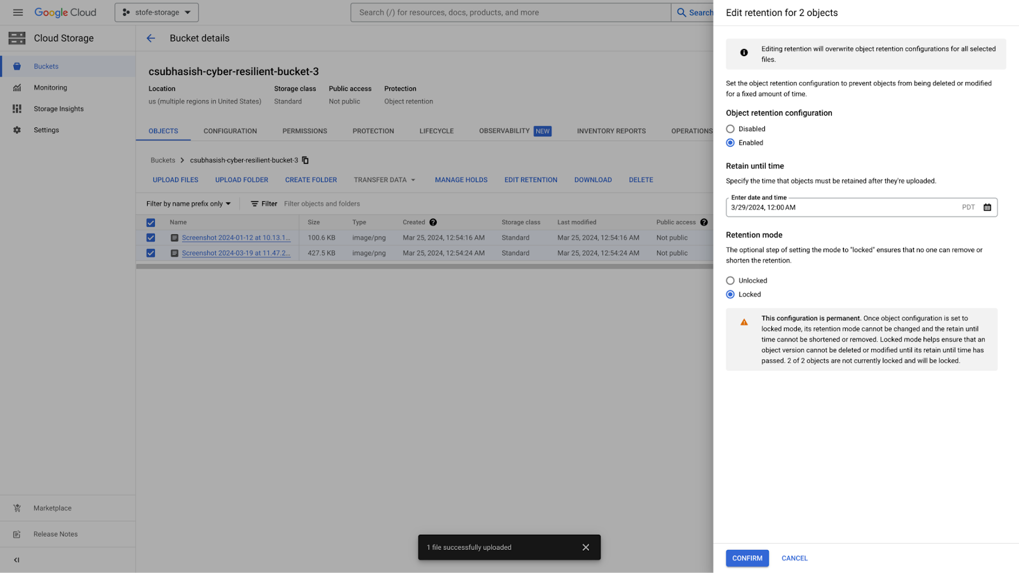Open the Screenshot 2024-01-12 at 10.13.1 file link

point(236,237)
